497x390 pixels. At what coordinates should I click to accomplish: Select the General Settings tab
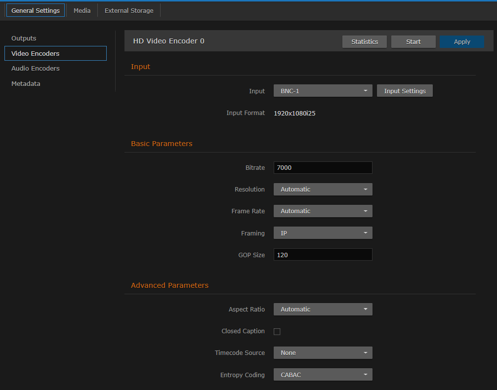click(35, 10)
